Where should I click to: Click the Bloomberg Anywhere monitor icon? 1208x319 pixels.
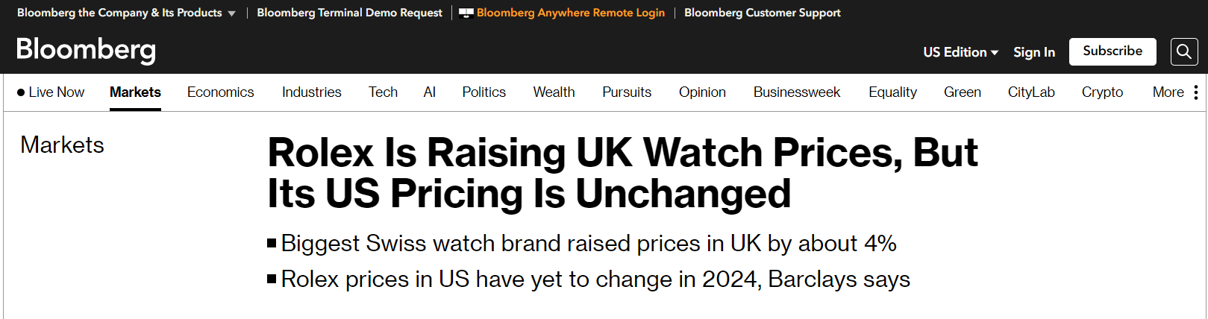(466, 13)
